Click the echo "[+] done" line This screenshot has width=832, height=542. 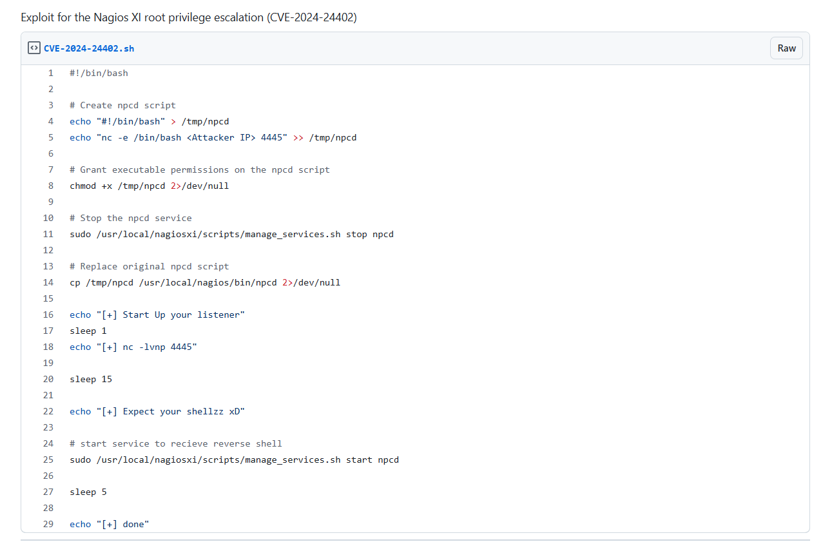pyautogui.click(x=110, y=524)
